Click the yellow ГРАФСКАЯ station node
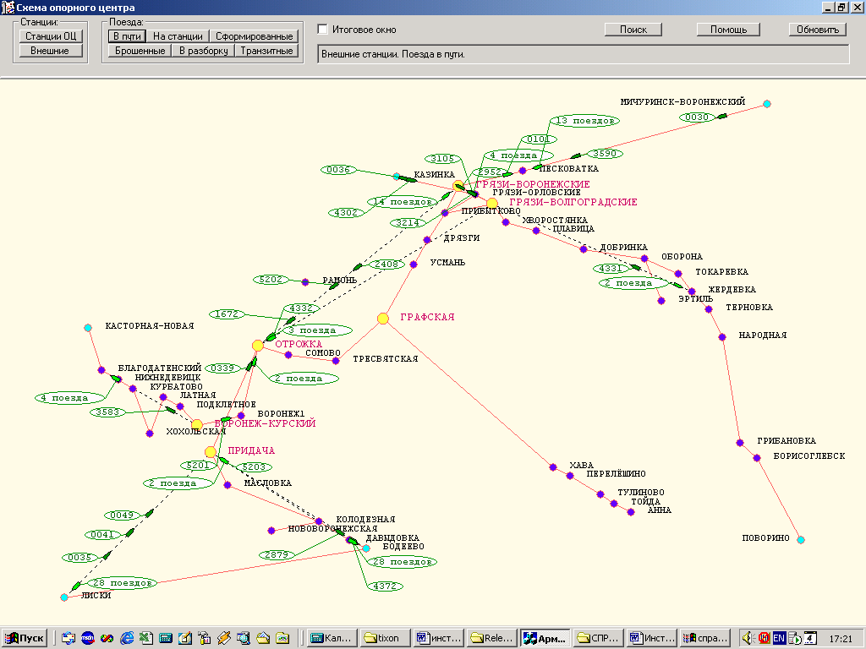The image size is (866, 649). (x=383, y=319)
